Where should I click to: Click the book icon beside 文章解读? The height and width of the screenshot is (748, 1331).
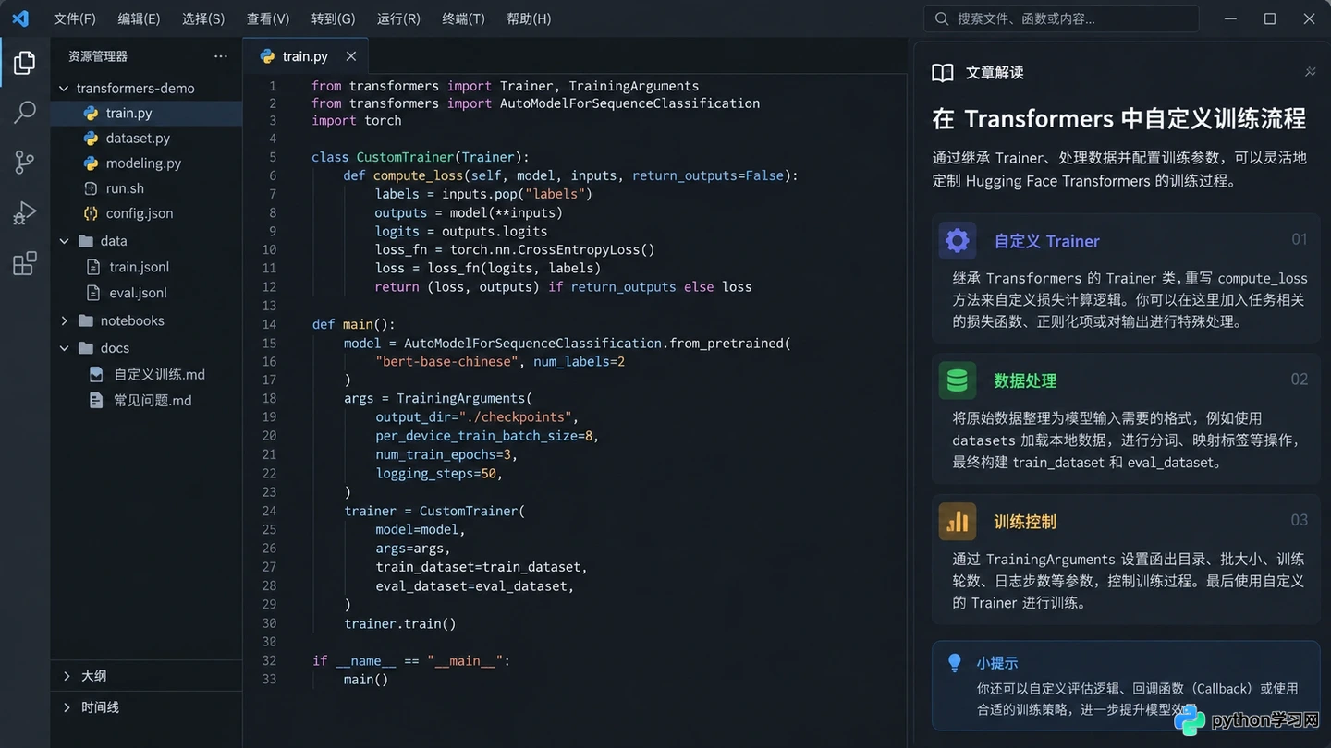[943, 73]
